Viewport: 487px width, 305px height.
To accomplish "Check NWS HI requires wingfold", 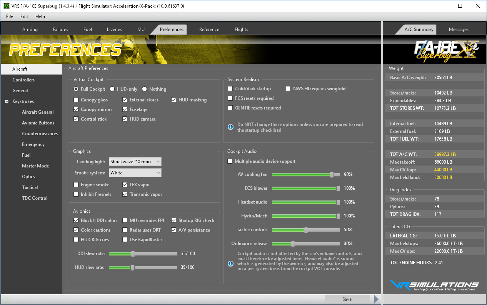I will [x=289, y=89].
